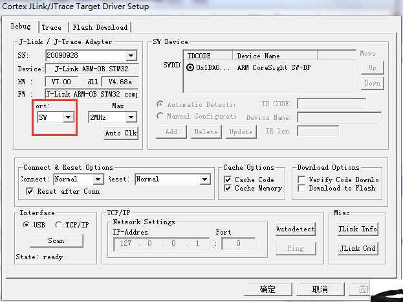Viewport: 403px width, 302px height.
Task: Switch to the Debug tab
Action: pyautogui.click(x=21, y=27)
